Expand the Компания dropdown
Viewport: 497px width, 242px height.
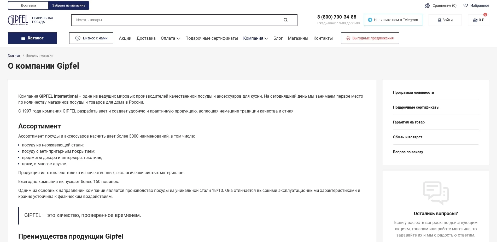(x=255, y=38)
